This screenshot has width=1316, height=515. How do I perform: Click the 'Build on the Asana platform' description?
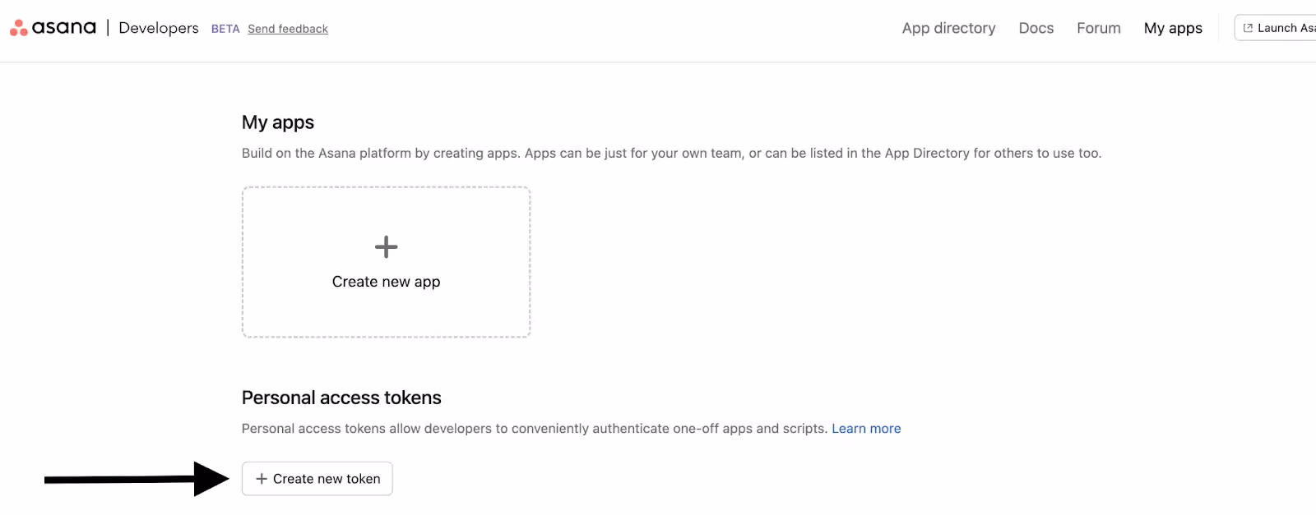[x=671, y=153]
